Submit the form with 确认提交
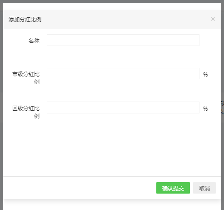Viewport: 224px width, 210px height. [x=173, y=188]
